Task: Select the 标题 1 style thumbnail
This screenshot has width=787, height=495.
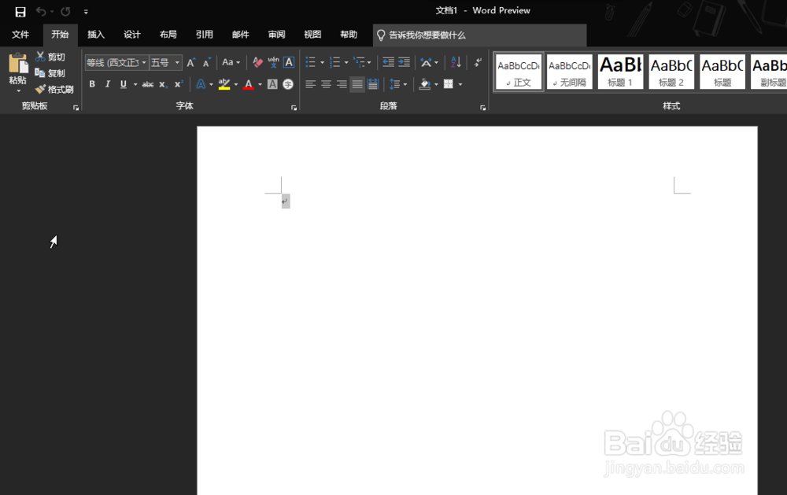Action: (620, 72)
